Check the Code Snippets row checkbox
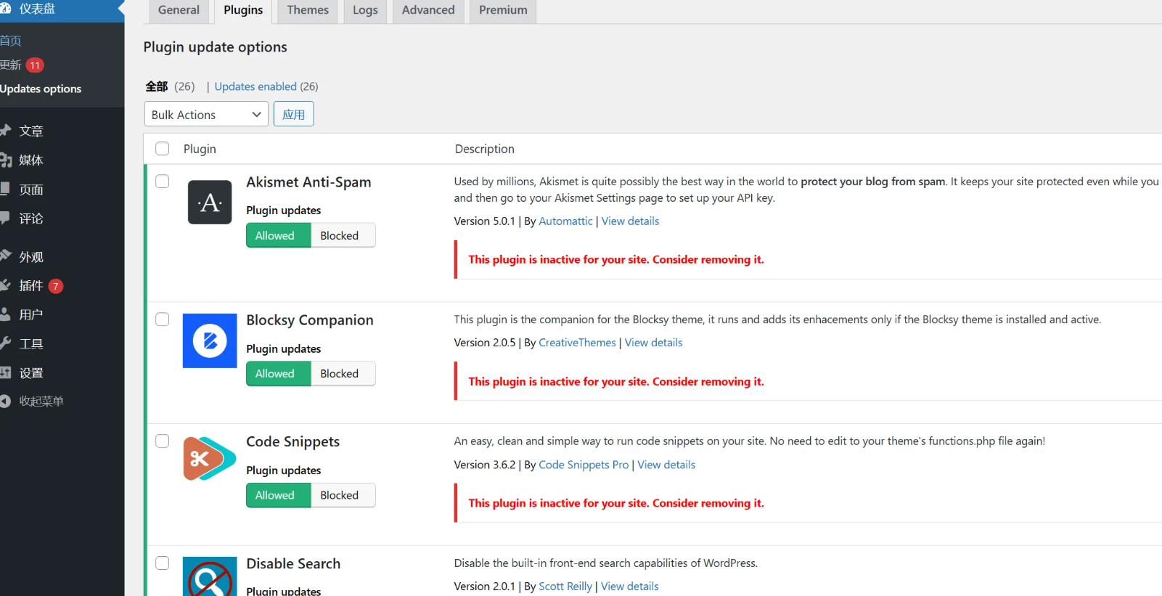The image size is (1162, 596). pos(163,441)
